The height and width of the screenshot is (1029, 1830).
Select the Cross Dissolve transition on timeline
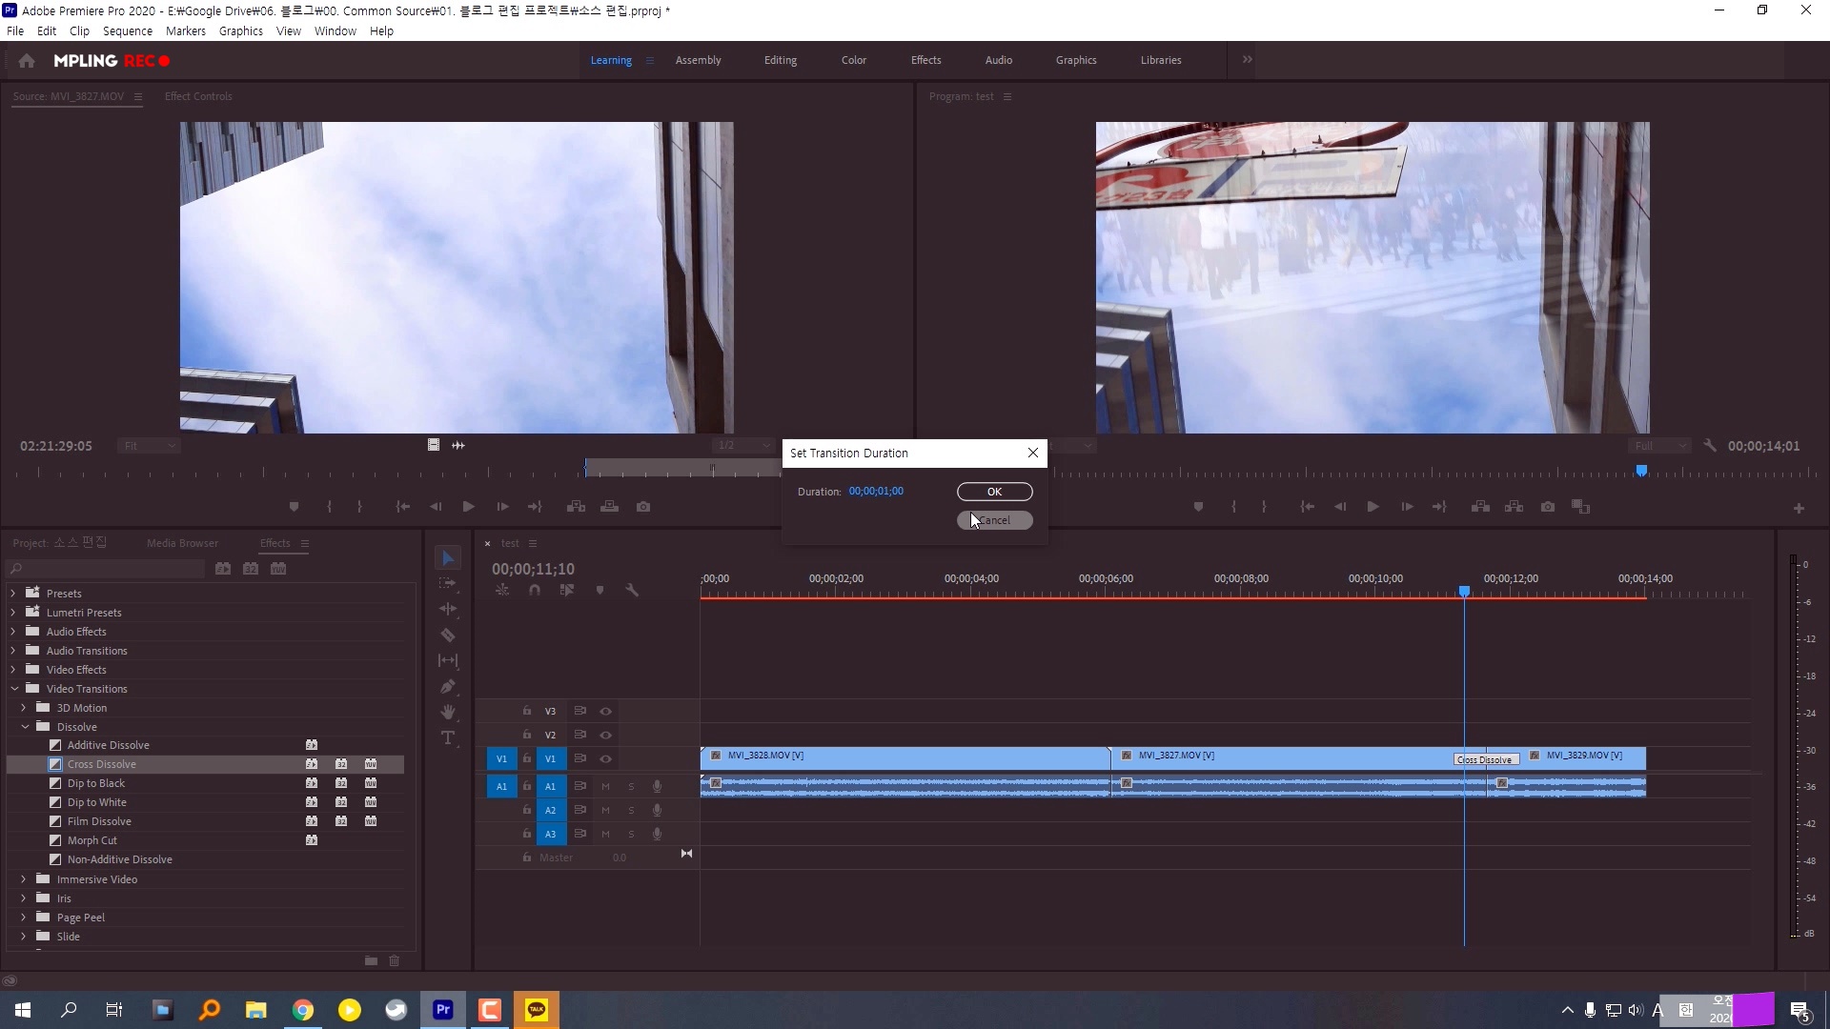[x=1485, y=759]
